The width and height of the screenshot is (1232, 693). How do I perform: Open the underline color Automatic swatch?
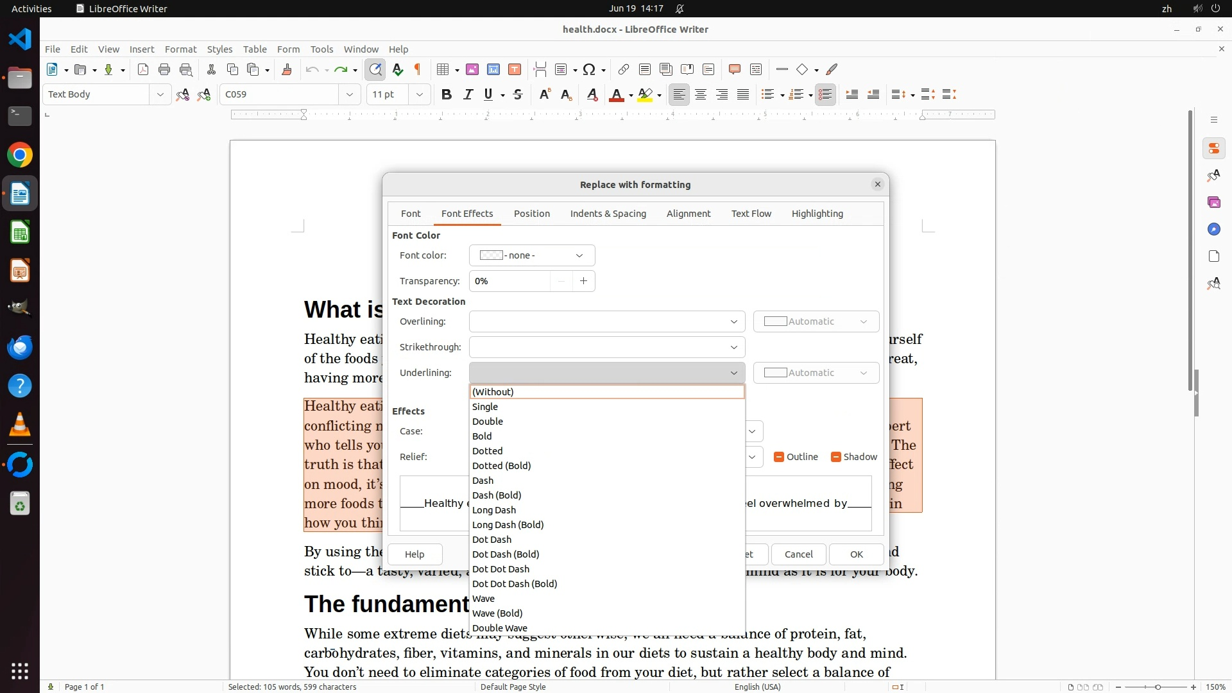(x=816, y=373)
